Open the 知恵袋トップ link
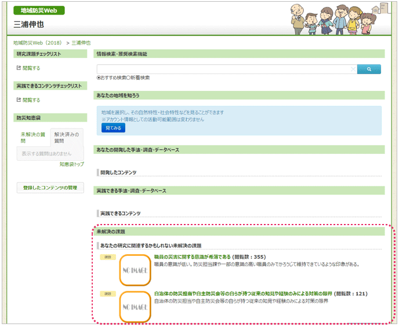The image size is (399, 327). coord(71,164)
